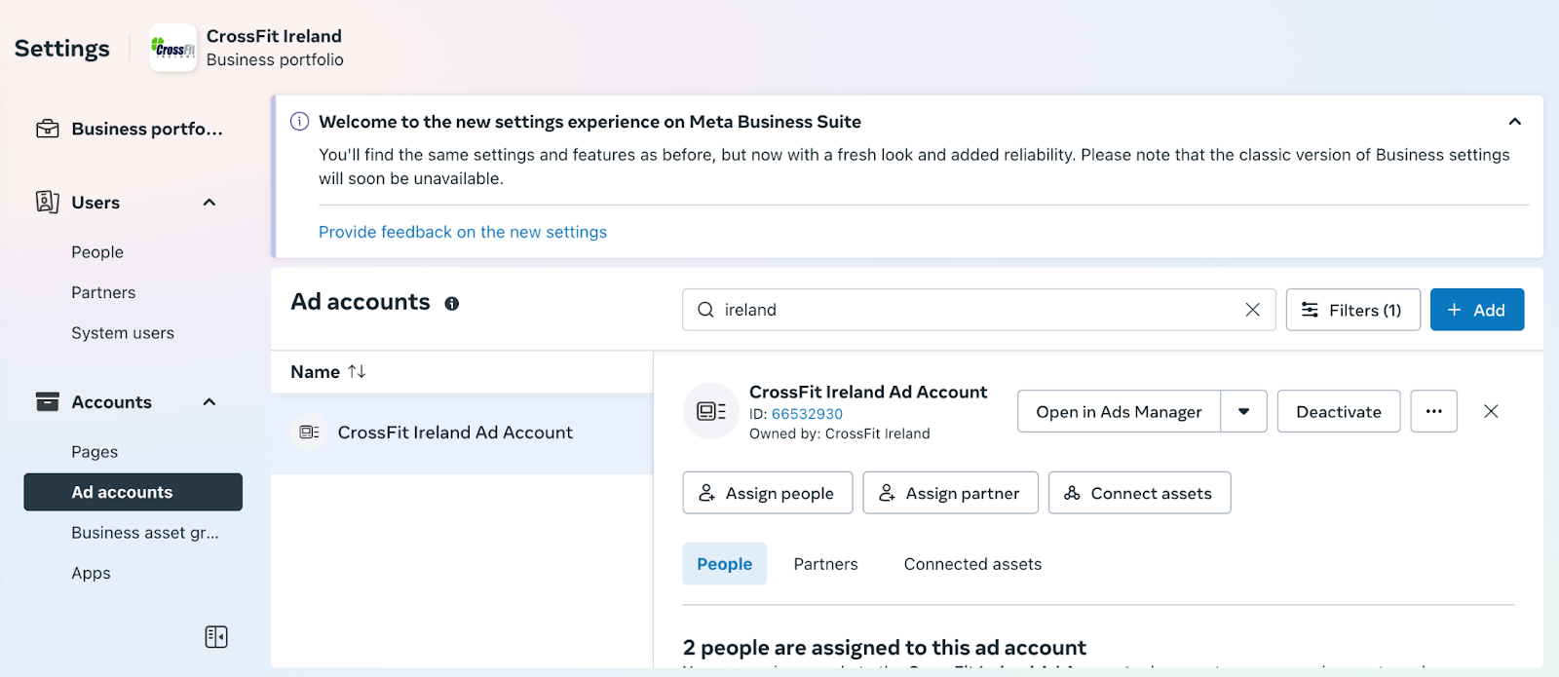
Task: Select Ad accounts in sidebar
Action: click(x=133, y=492)
